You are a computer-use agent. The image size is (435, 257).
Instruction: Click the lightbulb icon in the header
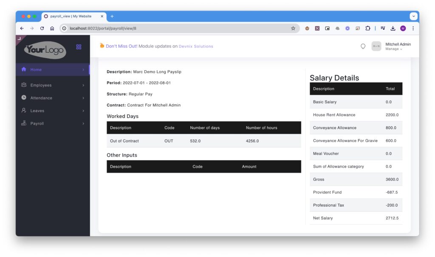coord(363,46)
